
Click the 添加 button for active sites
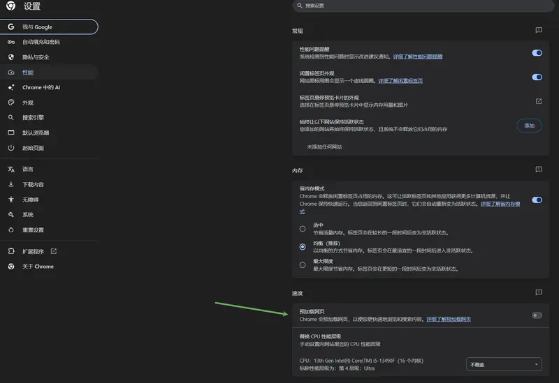tap(529, 126)
